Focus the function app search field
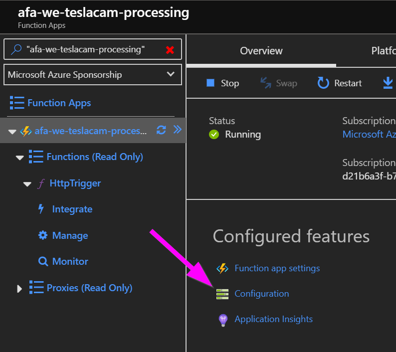This screenshot has width=396, height=352. [93, 49]
